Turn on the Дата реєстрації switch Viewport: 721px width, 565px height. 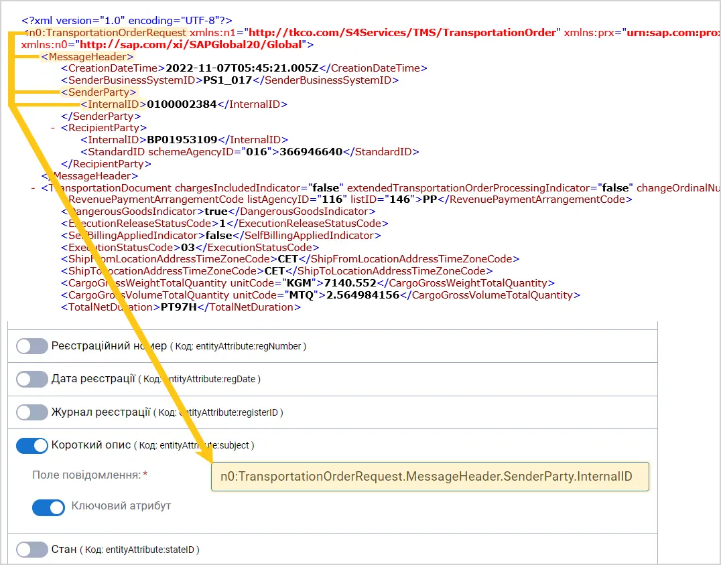31,380
